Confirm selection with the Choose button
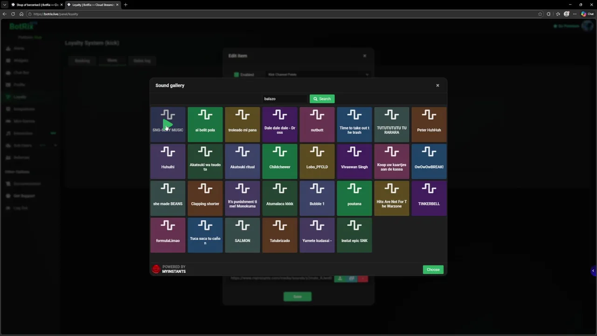Screen dimensions: 597x336 pyautogui.click(x=433, y=269)
